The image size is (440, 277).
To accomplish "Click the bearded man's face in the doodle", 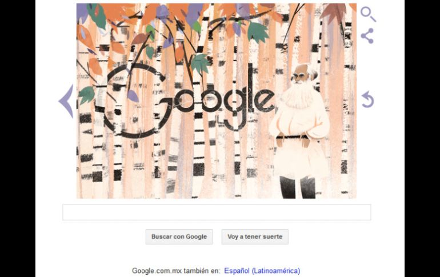I will (303, 75).
